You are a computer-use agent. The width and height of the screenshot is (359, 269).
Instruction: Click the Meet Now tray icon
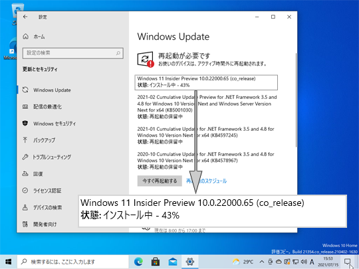pyautogui.click(x=270, y=262)
